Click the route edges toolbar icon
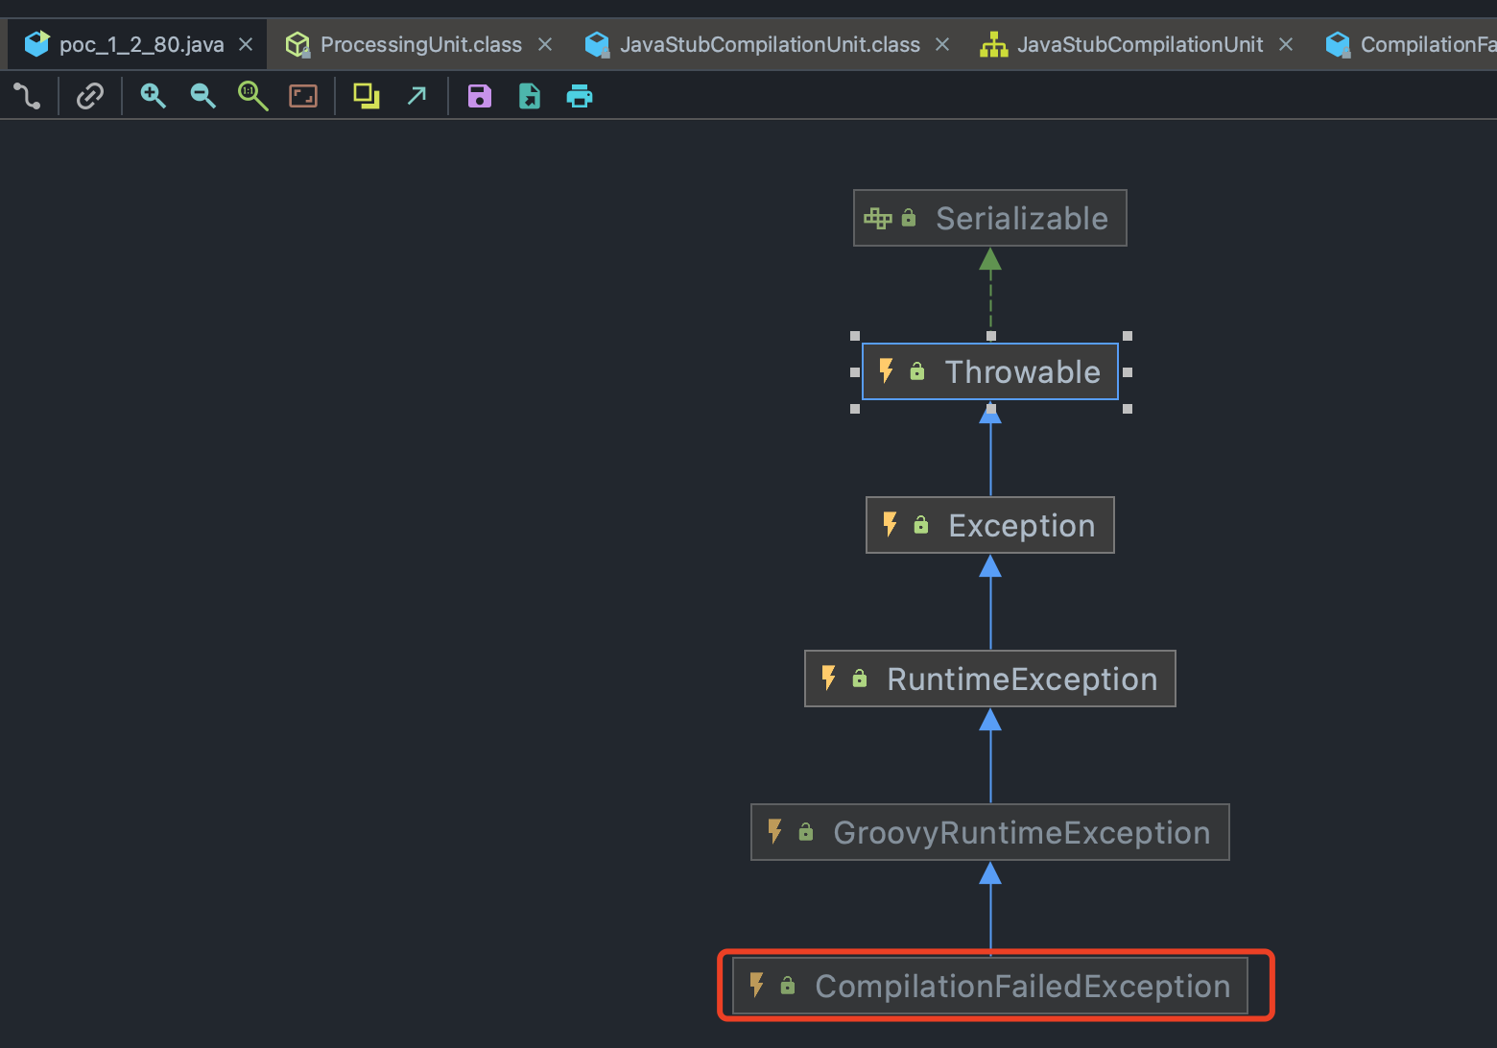1497x1048 pixels. pos(27,96)
